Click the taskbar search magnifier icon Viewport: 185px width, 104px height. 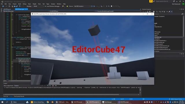click(7, 102)
